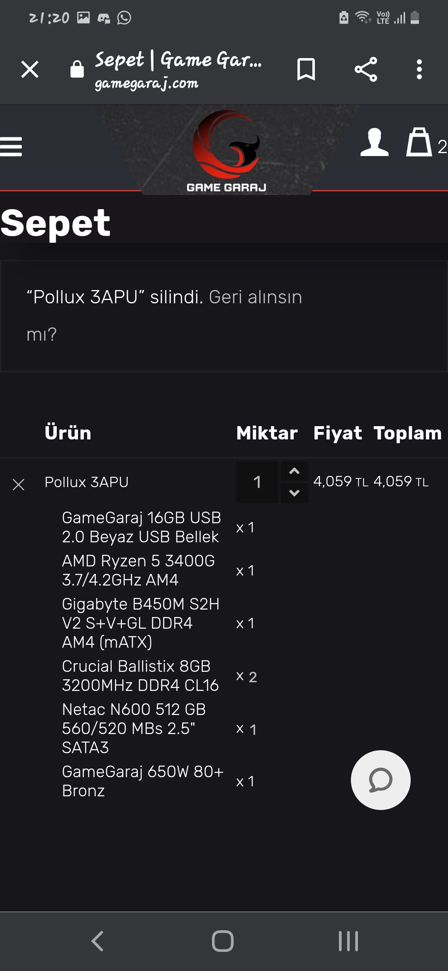Tap the share icon
Screen dimensions: 448x971
(365, 69)
